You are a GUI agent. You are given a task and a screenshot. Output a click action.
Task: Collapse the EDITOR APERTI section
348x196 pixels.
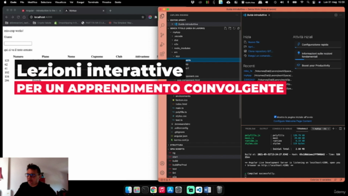click(x=204, y=20)
